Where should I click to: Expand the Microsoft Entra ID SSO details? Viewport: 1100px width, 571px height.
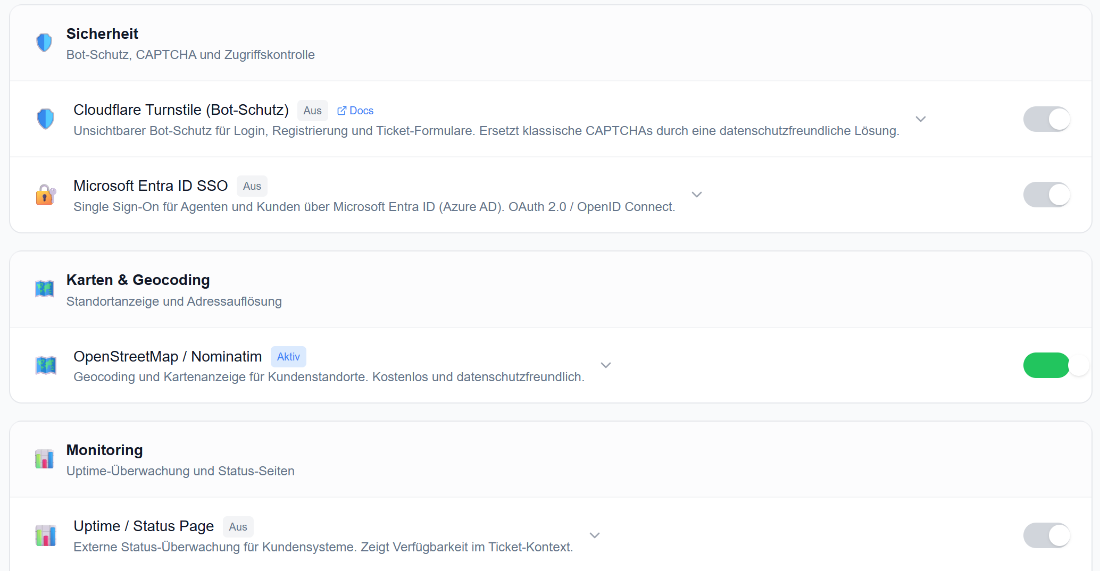697,195
